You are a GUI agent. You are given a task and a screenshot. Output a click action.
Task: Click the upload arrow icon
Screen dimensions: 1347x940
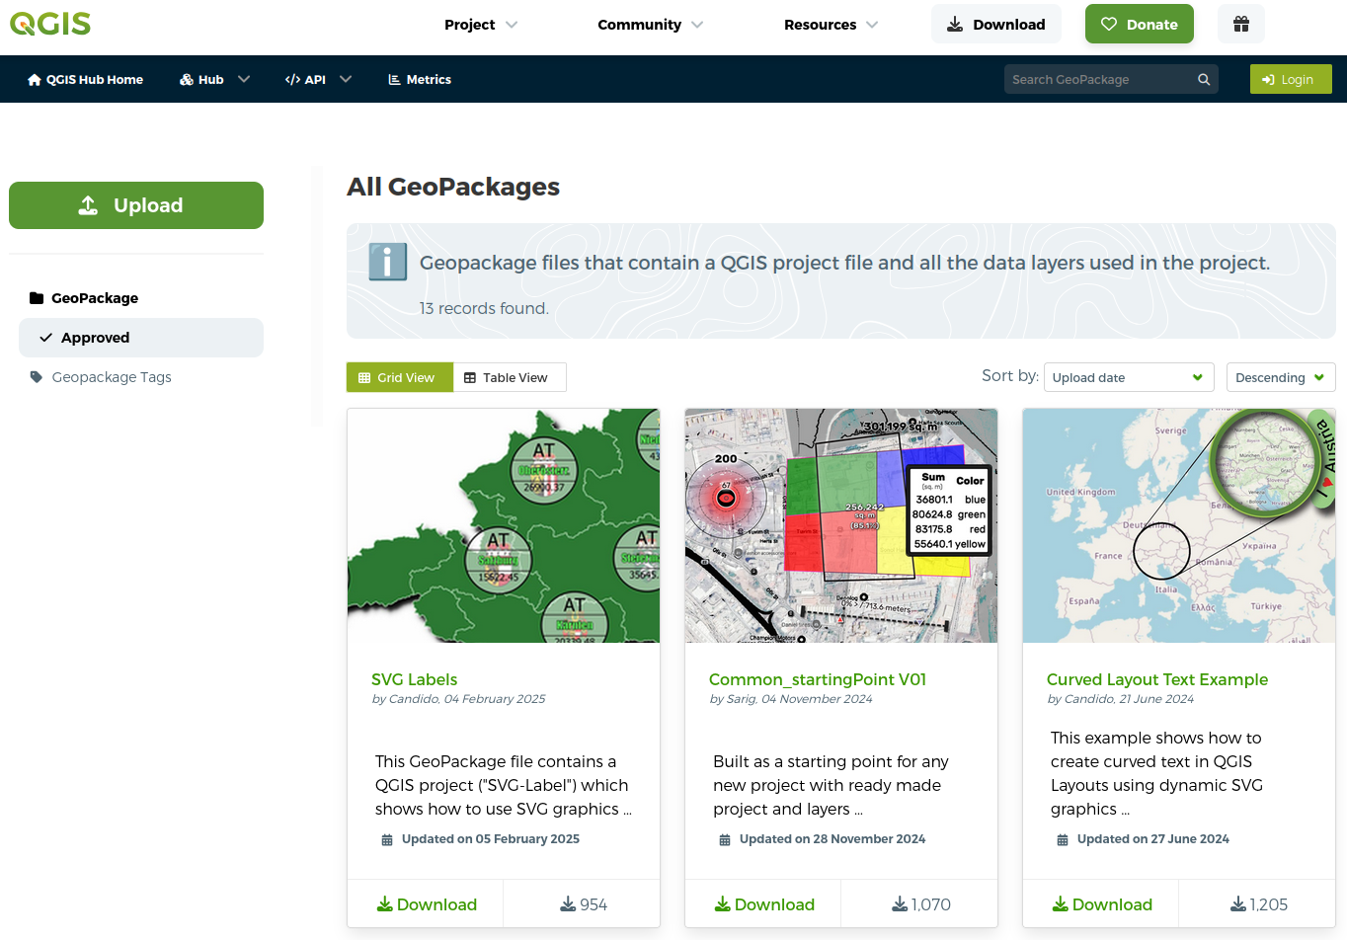[x=88, y=205]
